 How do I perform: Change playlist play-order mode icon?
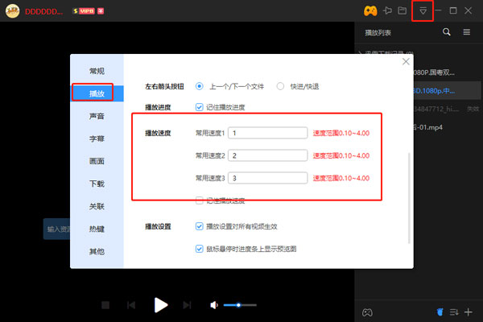(x=454, y=312)
